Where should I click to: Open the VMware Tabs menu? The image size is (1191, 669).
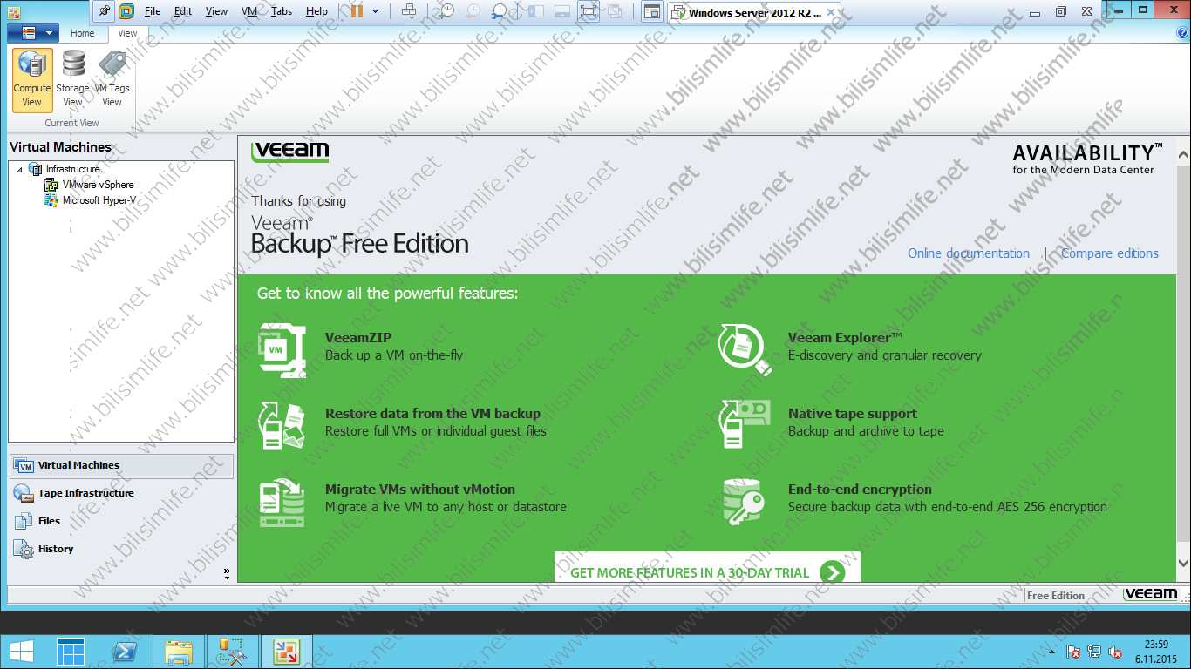pos(282,11)
